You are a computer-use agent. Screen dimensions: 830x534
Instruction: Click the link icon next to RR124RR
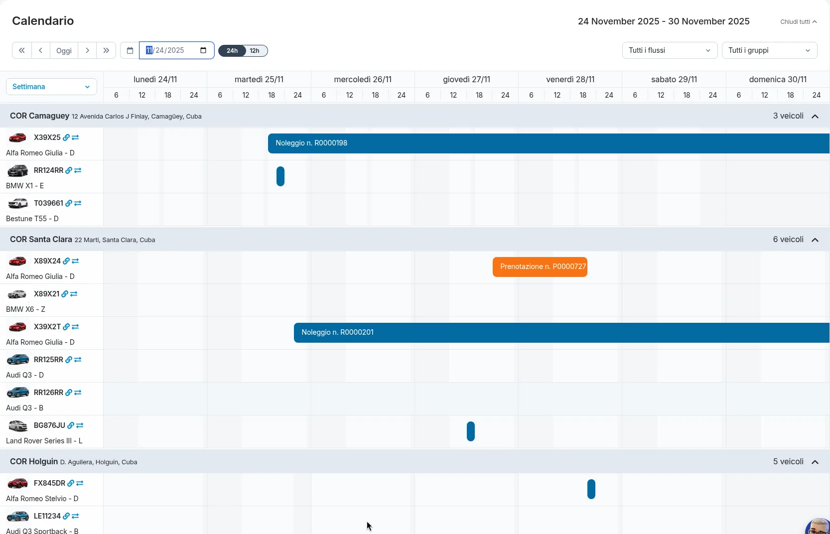[x=69, y=170]
